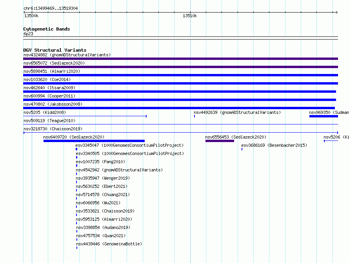
Task: Click the nsv3533821 (Chaisson2019) label
Action: [105, 211]
